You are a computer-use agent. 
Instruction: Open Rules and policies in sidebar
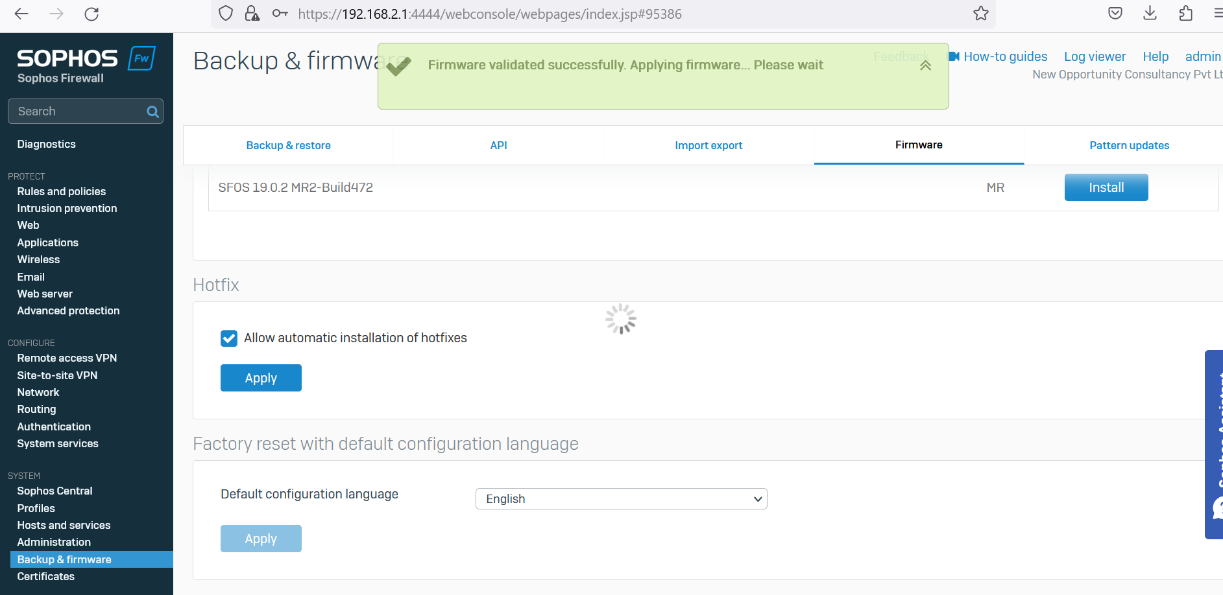pos(62,191)
